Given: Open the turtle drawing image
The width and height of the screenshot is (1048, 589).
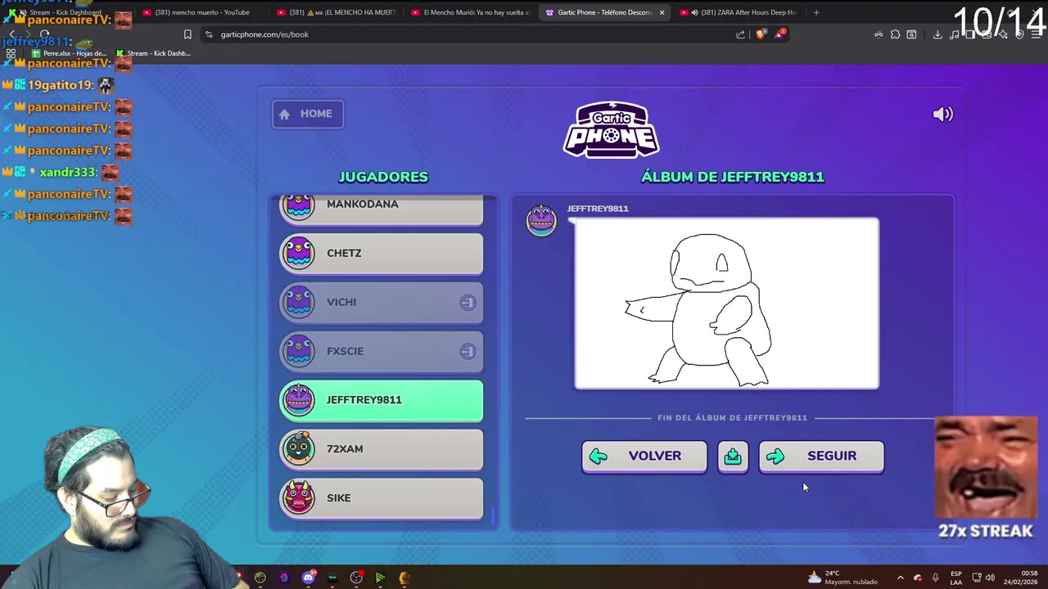Looking at the screenshot, I should pyautogui.click(x=727, y=303).
